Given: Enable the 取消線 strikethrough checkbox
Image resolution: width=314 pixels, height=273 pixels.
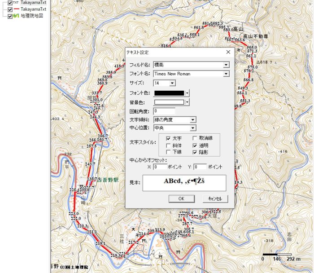Looking at the screenshot, I should 195,139.
